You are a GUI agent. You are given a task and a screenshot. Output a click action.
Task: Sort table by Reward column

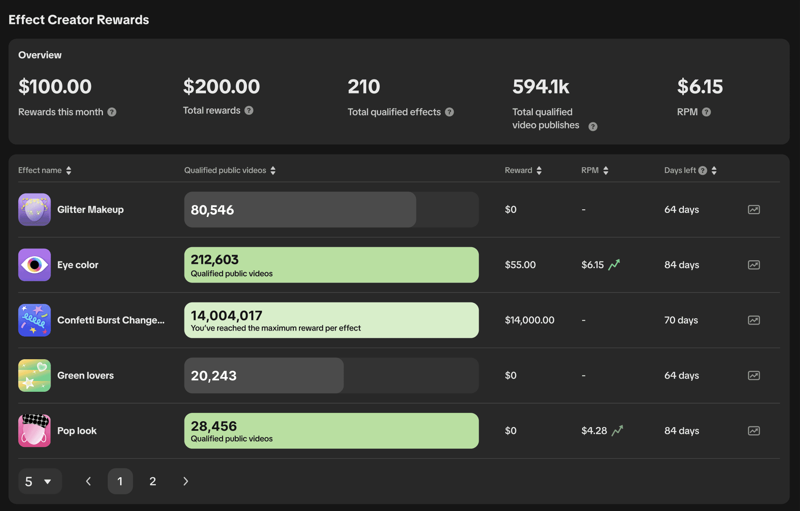coord(539,170)
